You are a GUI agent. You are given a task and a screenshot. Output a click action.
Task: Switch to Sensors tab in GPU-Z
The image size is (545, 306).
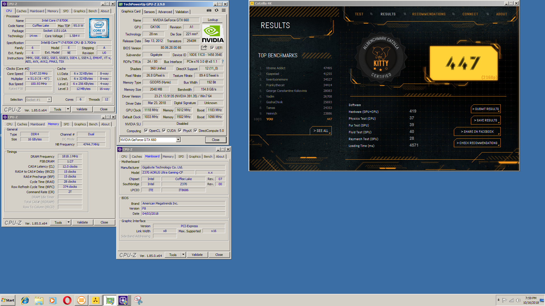click(x=149, y=12)
